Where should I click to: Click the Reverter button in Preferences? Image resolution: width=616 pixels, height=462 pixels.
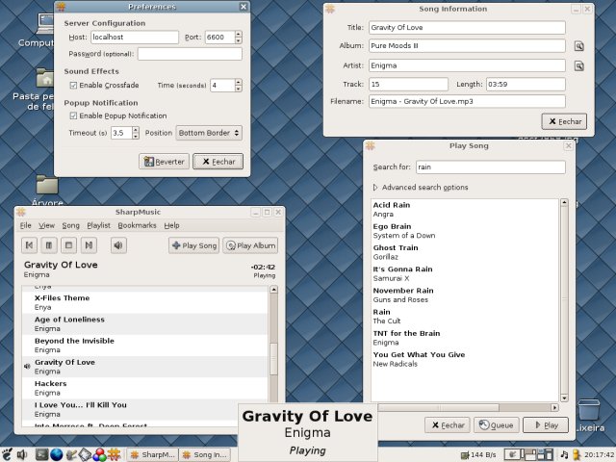click(x=164, y=162)
